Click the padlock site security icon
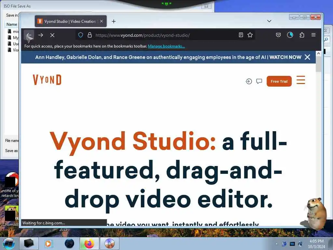333x250 pixels. [x=90, y=35]
